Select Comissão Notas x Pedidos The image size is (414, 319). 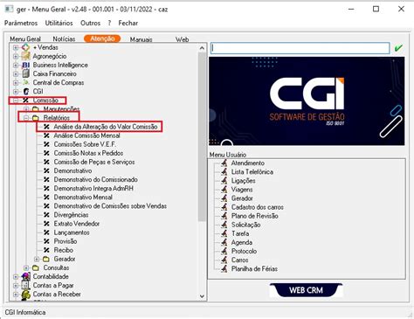(88, 153)
